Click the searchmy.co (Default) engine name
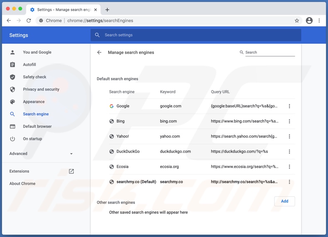Viewport: 328px width, 237px height. 136,181
